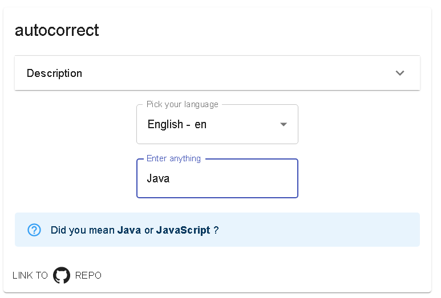441x298 pixels.
Task: Click the question mark icon in suggestion banner
Action: [34, 230]
